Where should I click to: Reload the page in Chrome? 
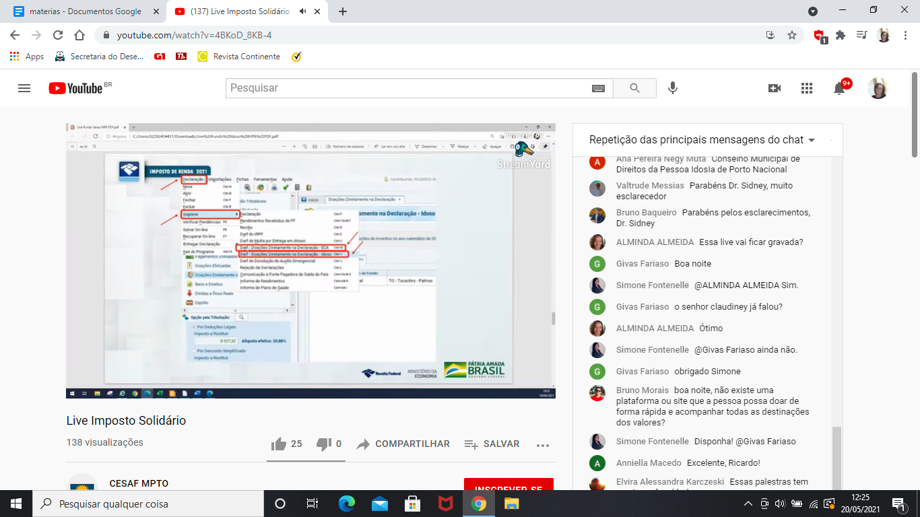[58, 35]
